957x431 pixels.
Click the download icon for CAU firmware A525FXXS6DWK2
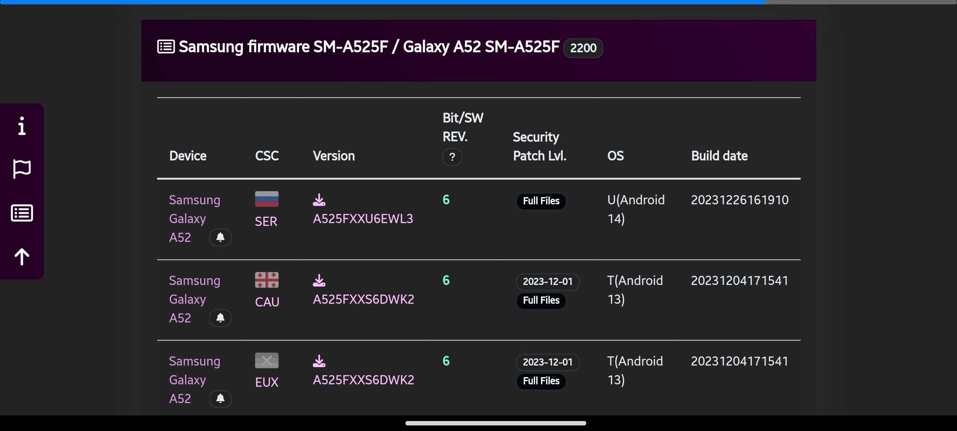[x=319, y=281]
